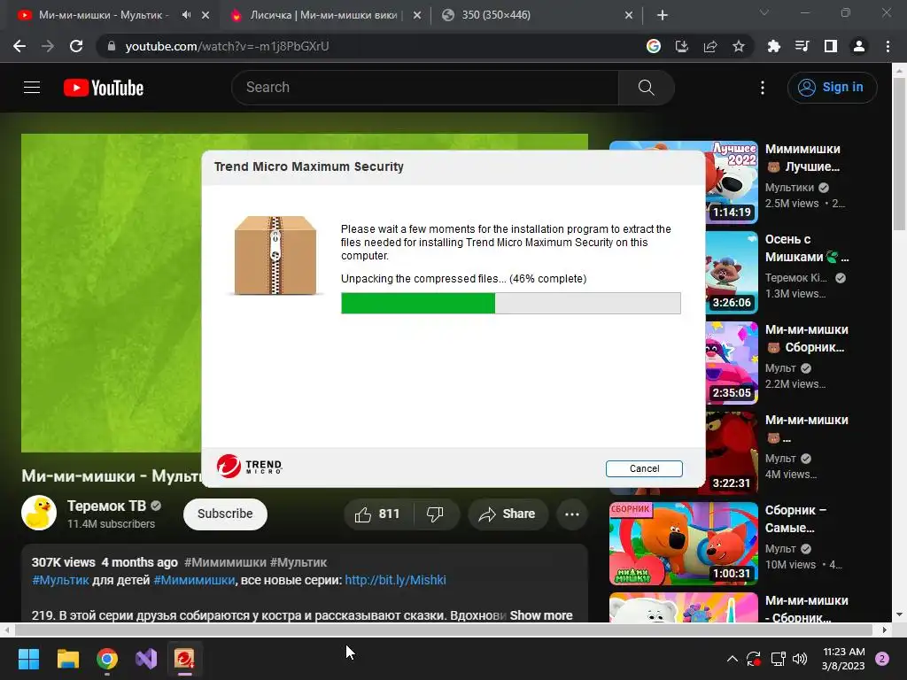The image size is (907, 680).
Task: Toggle the browser side panel
Action: point(830,46)
